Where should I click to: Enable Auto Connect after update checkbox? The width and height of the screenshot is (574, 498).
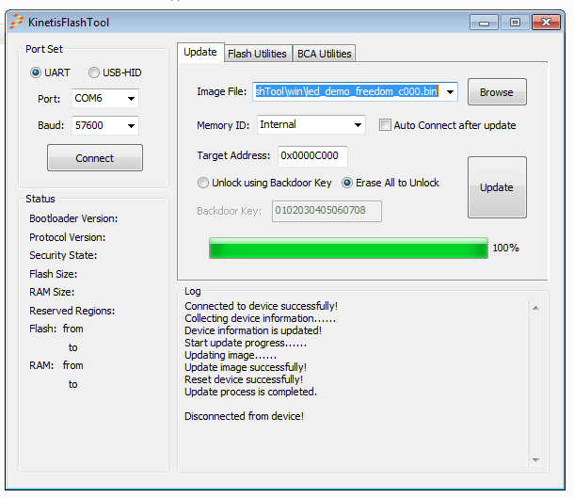pyautogui.click(x=385, y=125)
